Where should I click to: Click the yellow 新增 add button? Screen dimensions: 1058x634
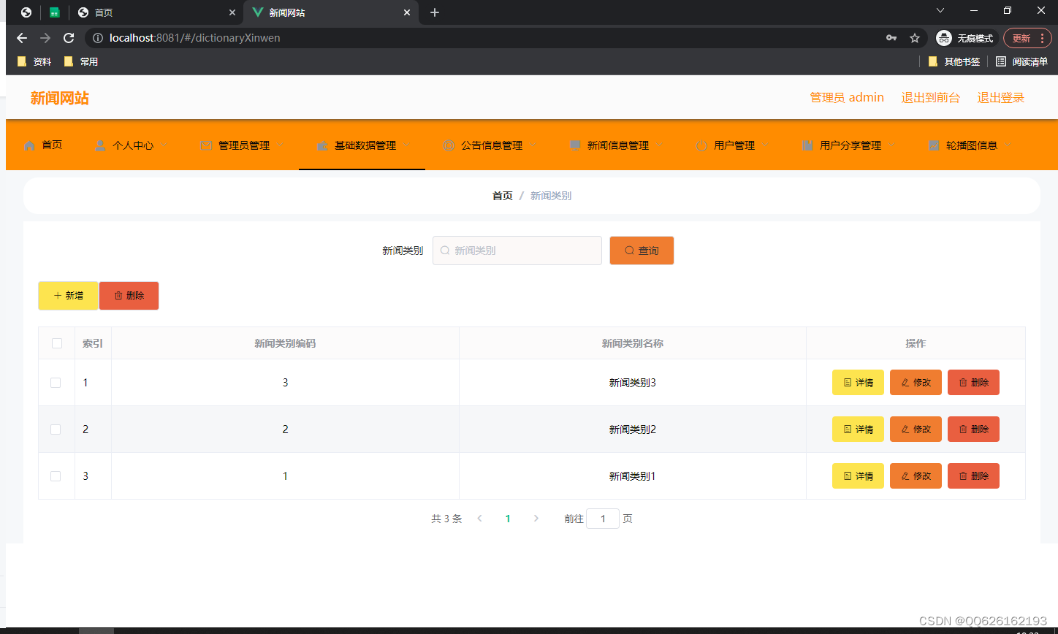(68, 296)
